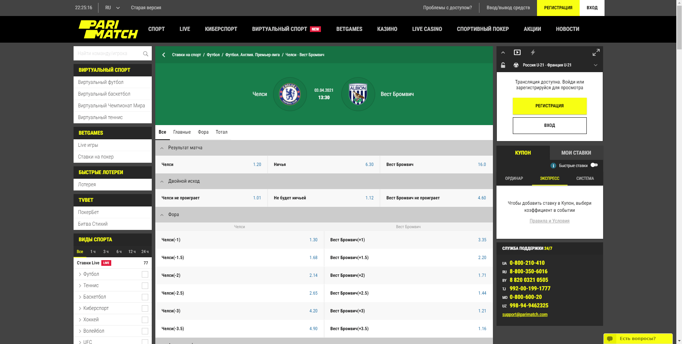Toggle the Быстрые ставки switch
The image size is (682, 344).
click(x=594, y=165)
